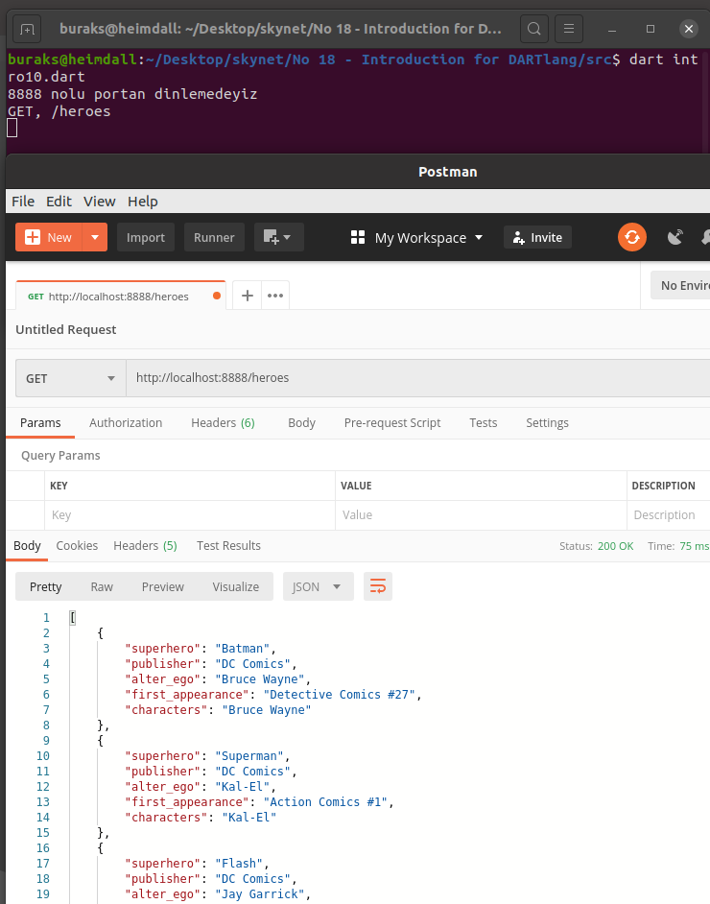Open the terminal hamburger menu
Image resolution: width=710 pixels, height=904 pixels.
click(570, 29)
